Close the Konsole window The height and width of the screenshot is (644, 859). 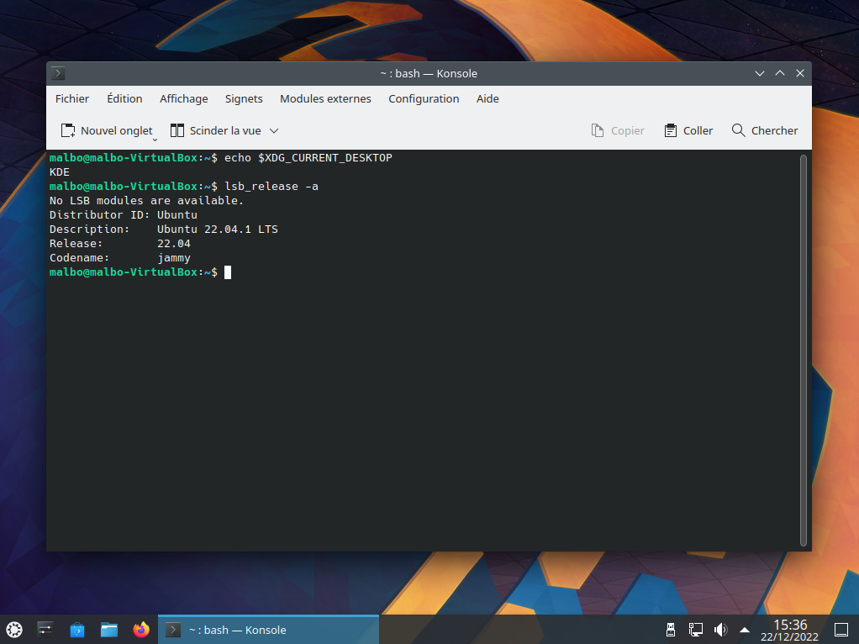pos(800,73)
